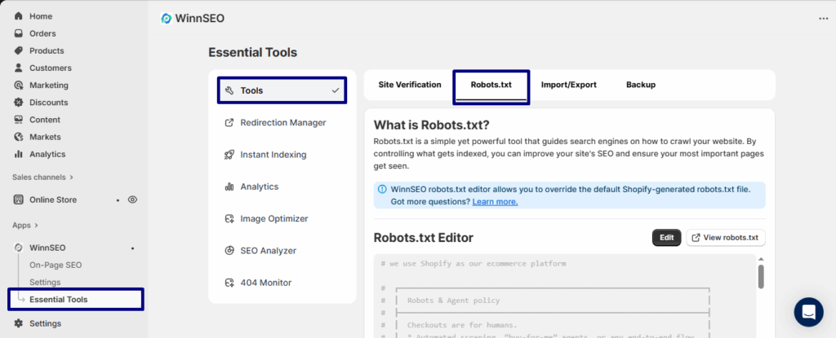Switch to the Site Verification tab
Viewport: 836px width, 338px height.
pos(410,85)
